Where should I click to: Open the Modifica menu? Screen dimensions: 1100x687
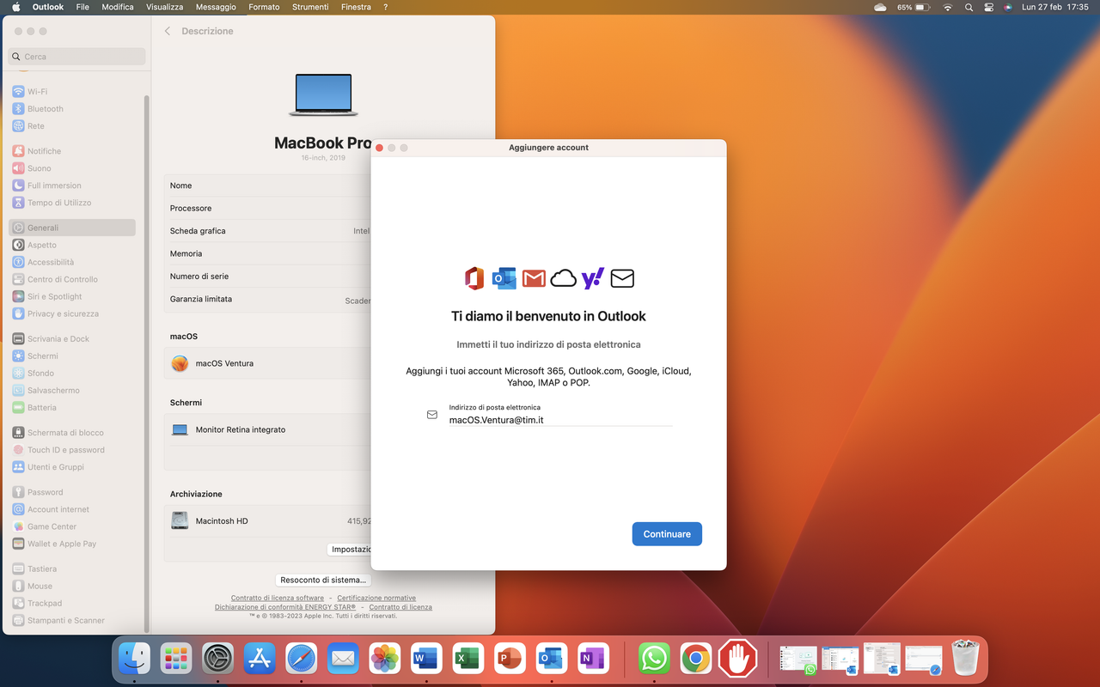point(118,7)
